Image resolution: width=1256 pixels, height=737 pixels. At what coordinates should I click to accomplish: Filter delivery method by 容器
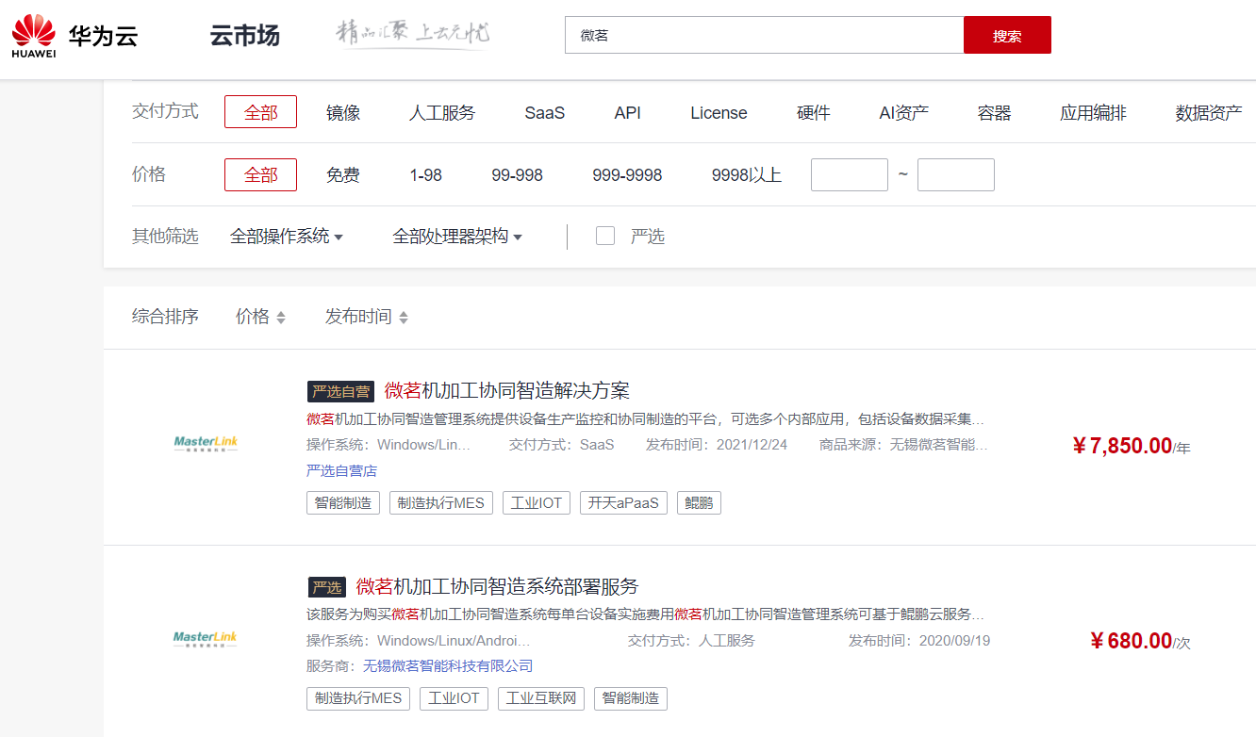994,113
